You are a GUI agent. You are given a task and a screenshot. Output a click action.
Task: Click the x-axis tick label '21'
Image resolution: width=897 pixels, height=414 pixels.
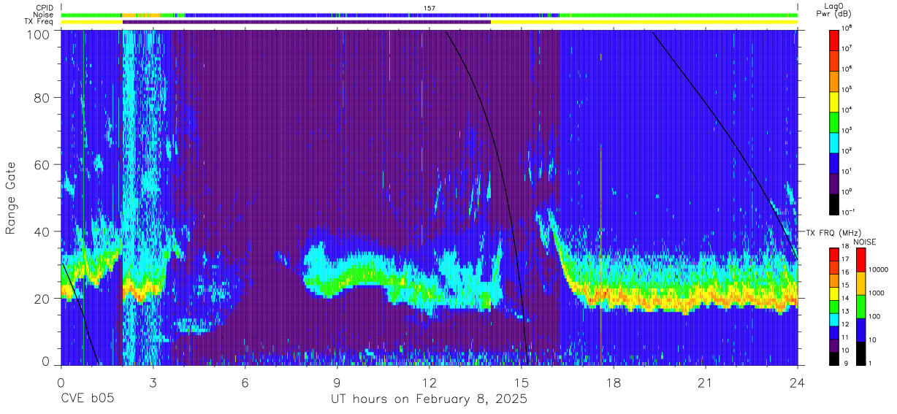[x=706, y=383]
